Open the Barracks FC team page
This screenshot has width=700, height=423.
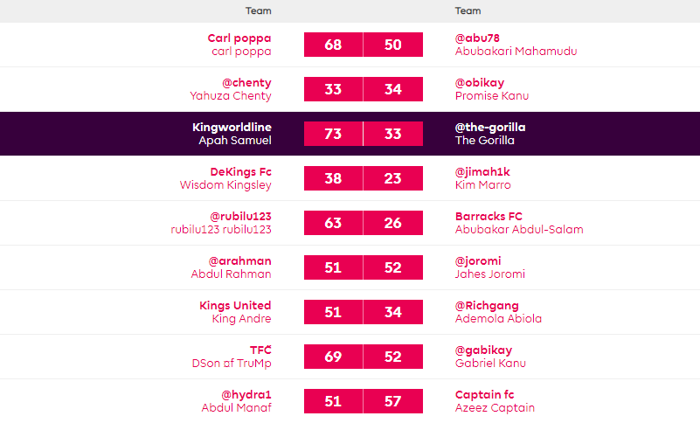[x=489, y=217]
